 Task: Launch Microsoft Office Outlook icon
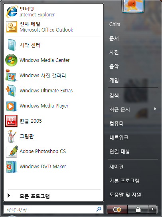[12, 27]
